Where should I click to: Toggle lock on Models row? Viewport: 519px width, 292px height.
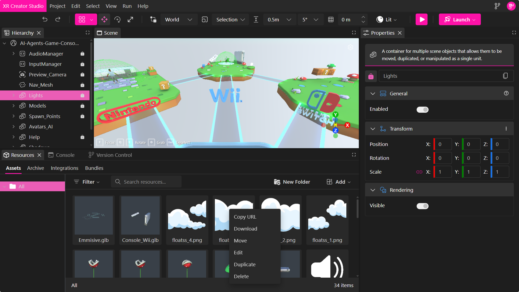tap(82, 106)
